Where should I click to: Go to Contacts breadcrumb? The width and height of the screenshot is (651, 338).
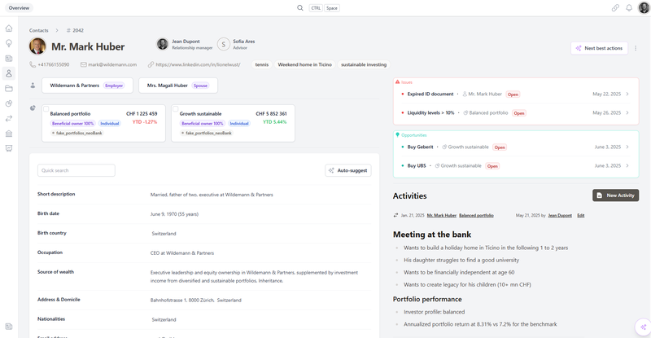pos(39,30)
